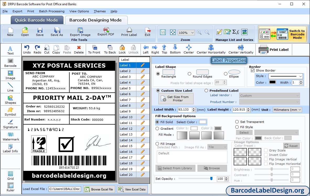Screen dimensions: 310x196
Task: Export label as Image
Action: pyautogui.click(x=80, y=32)
